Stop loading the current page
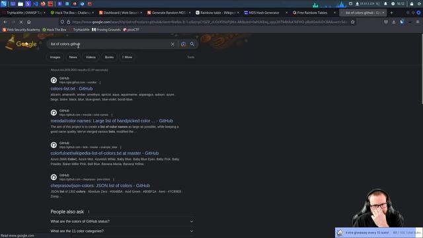This screenshot has width=423, height=238. (x=21, y=22)
